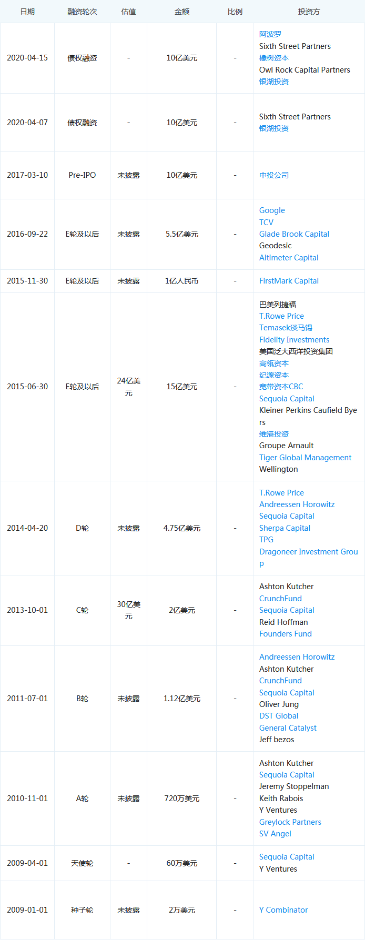Open the General Catalyst link

point(288,728)
